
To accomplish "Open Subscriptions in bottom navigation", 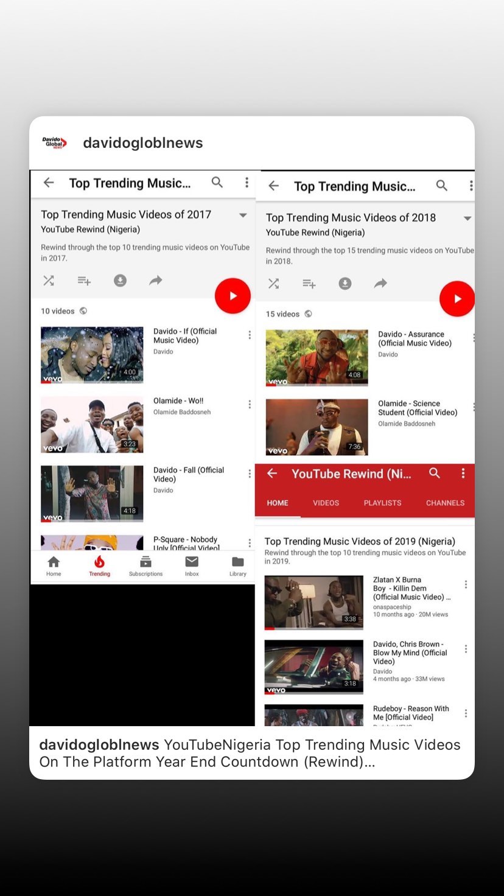I will (x=145, y=565).
